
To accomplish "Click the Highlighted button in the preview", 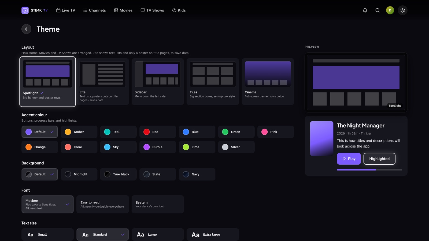I will click(379, 159).
